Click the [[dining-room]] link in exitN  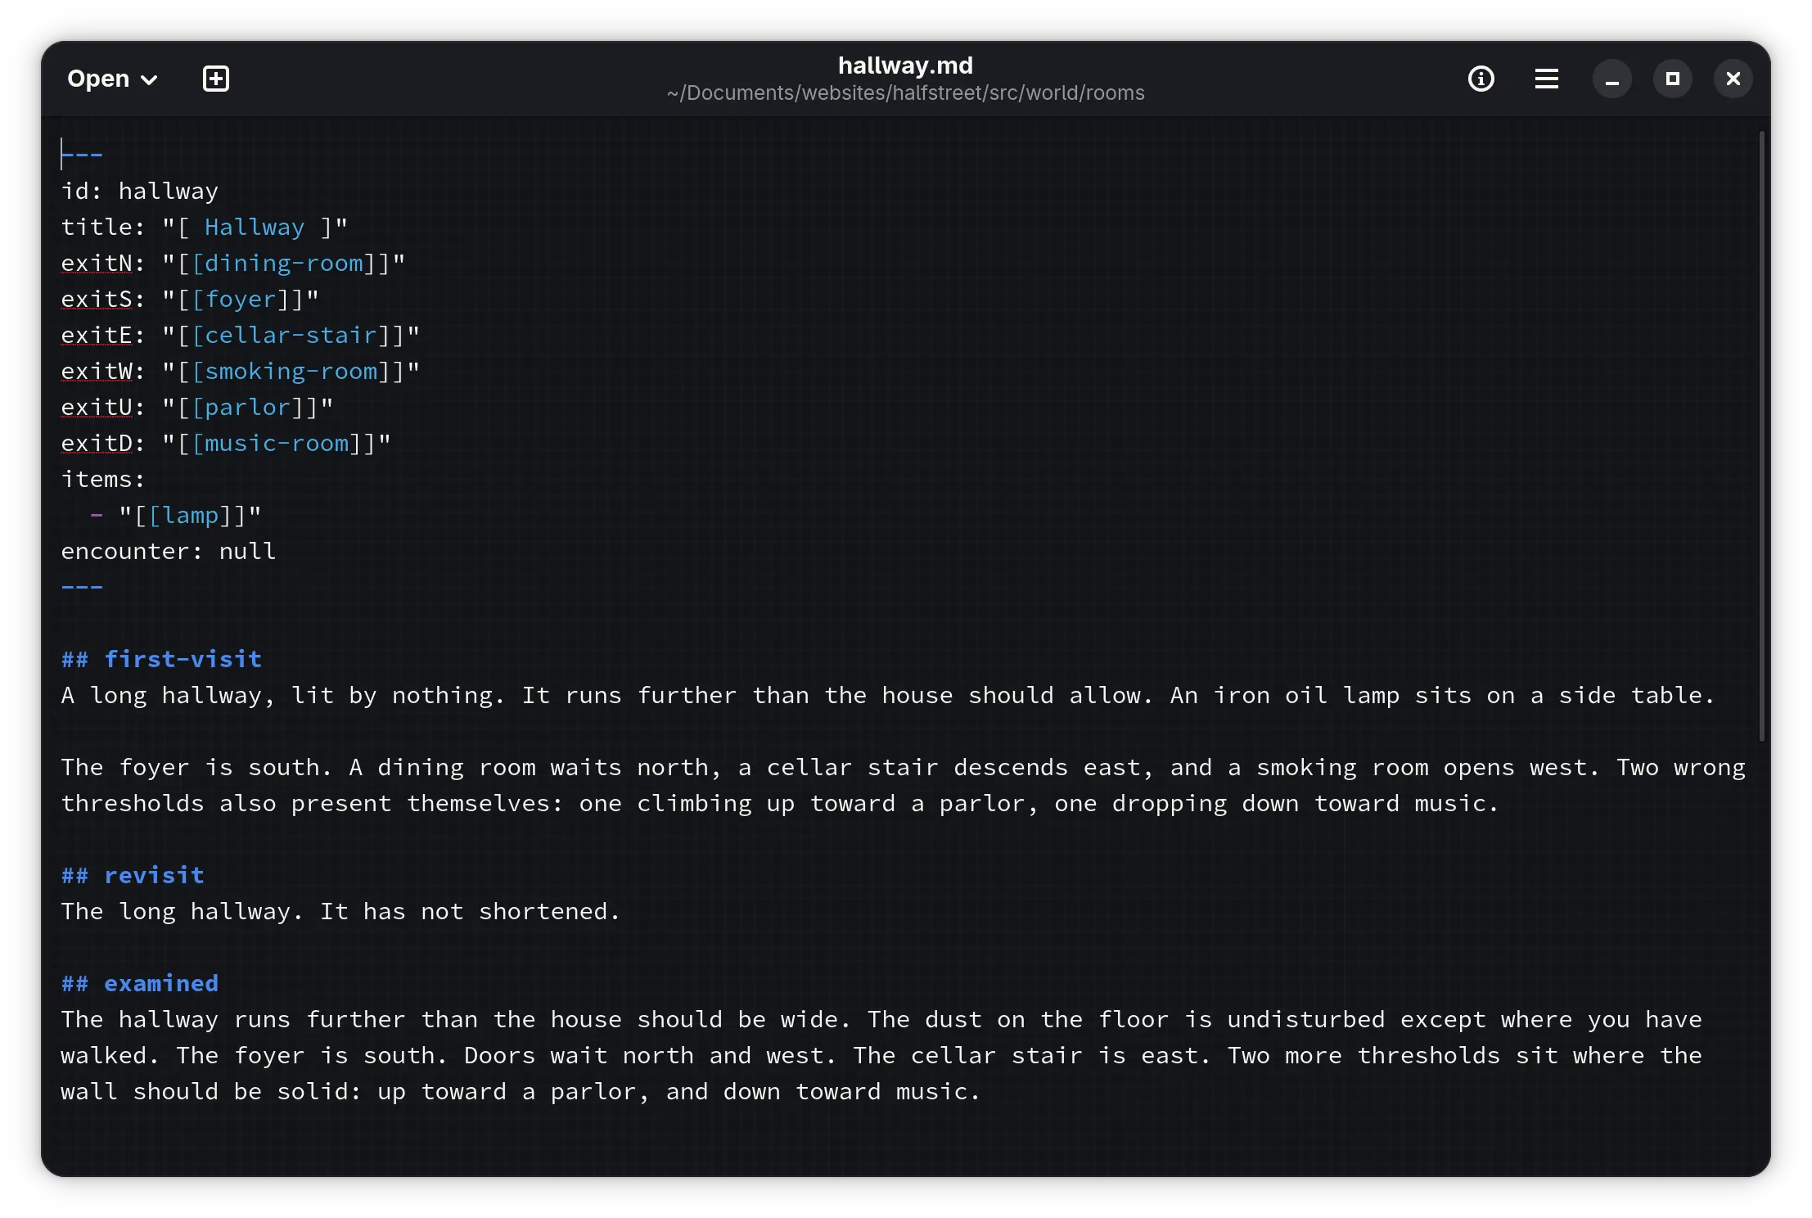pos(284,263)
